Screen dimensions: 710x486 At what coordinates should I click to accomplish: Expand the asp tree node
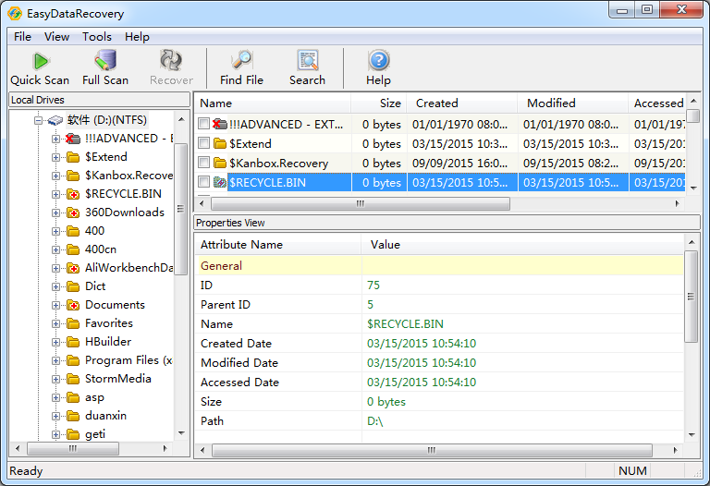(x=55, y=398)
